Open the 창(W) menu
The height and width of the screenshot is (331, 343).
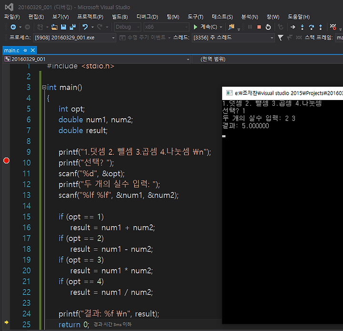(x=273, y=17)
